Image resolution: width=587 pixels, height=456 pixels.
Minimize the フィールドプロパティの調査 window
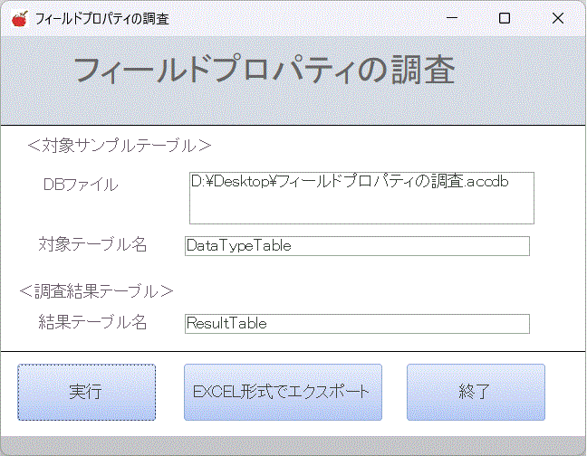[x=452, y=18]
